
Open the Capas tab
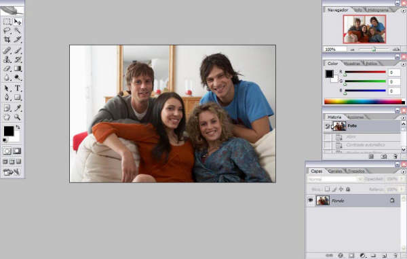(x=316, y=171)
